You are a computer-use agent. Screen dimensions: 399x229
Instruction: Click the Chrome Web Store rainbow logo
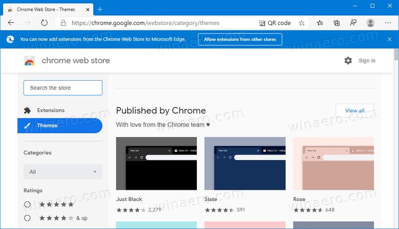29,61
